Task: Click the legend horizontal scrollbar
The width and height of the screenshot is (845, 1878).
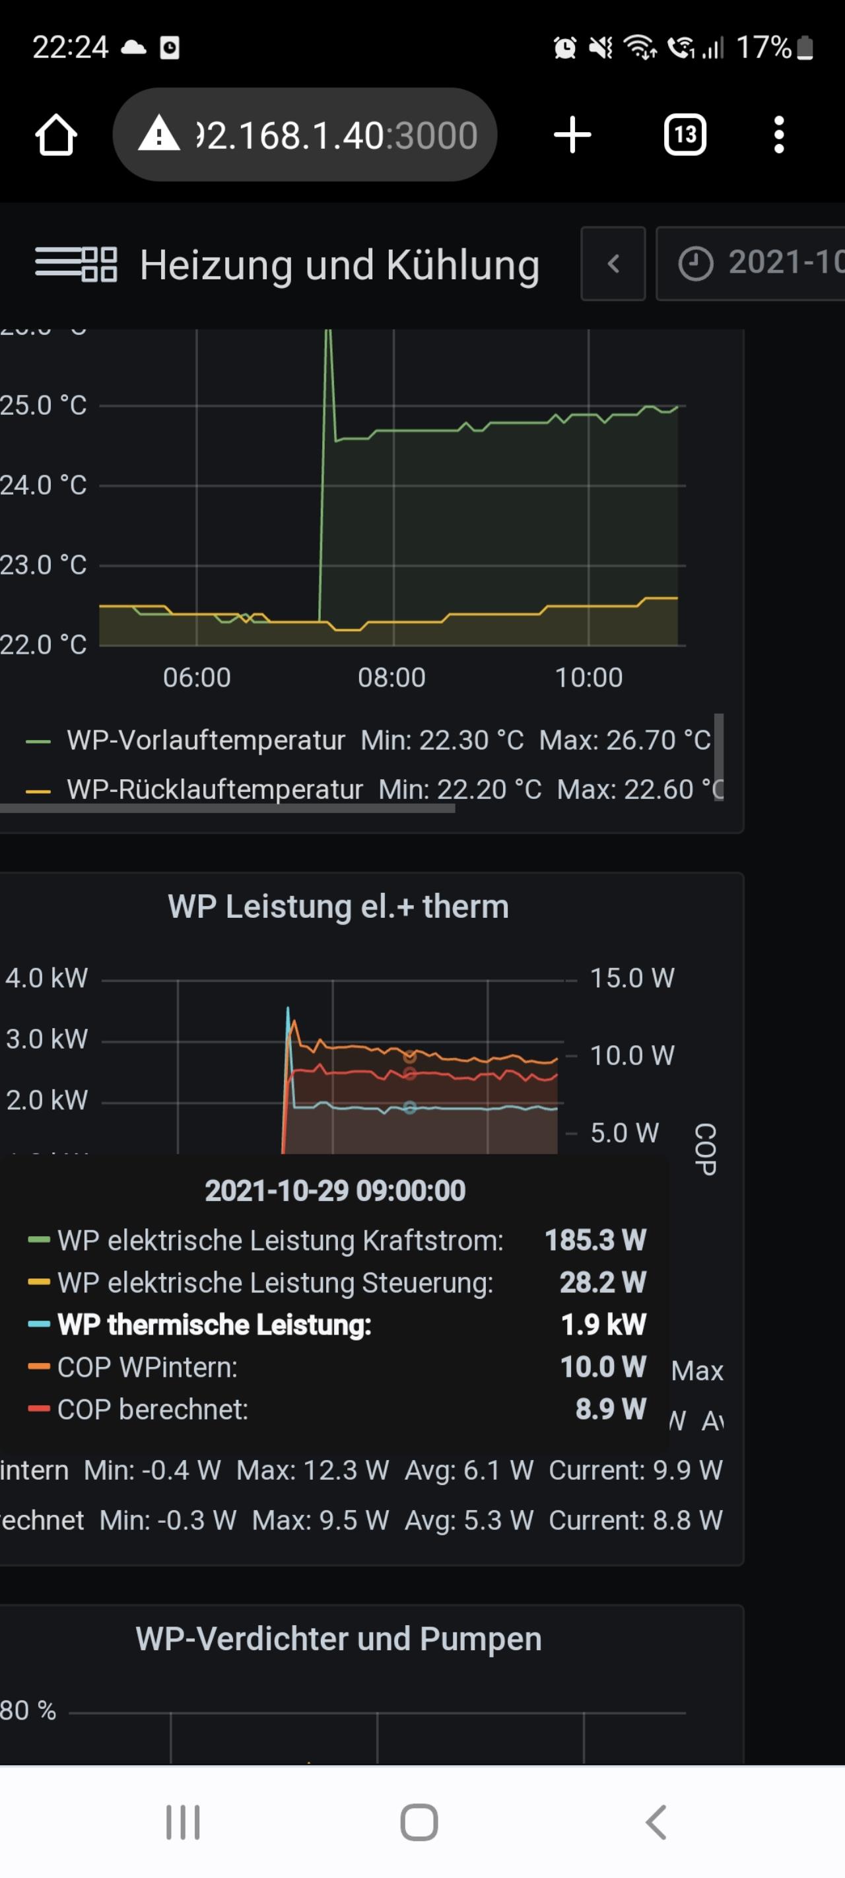Action: tap(226, 808)
